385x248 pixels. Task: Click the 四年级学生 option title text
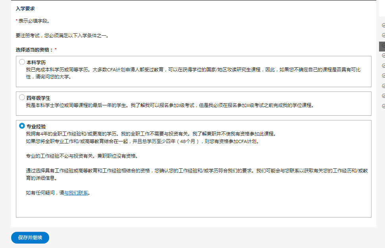coord(38,98)
